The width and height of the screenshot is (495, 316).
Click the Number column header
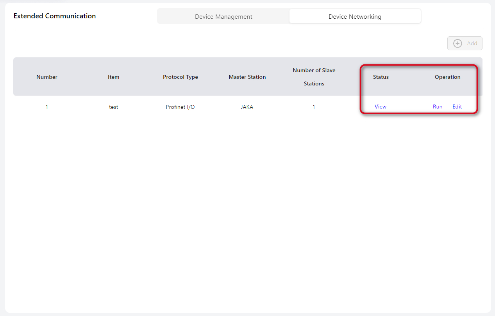pos(47,77)
